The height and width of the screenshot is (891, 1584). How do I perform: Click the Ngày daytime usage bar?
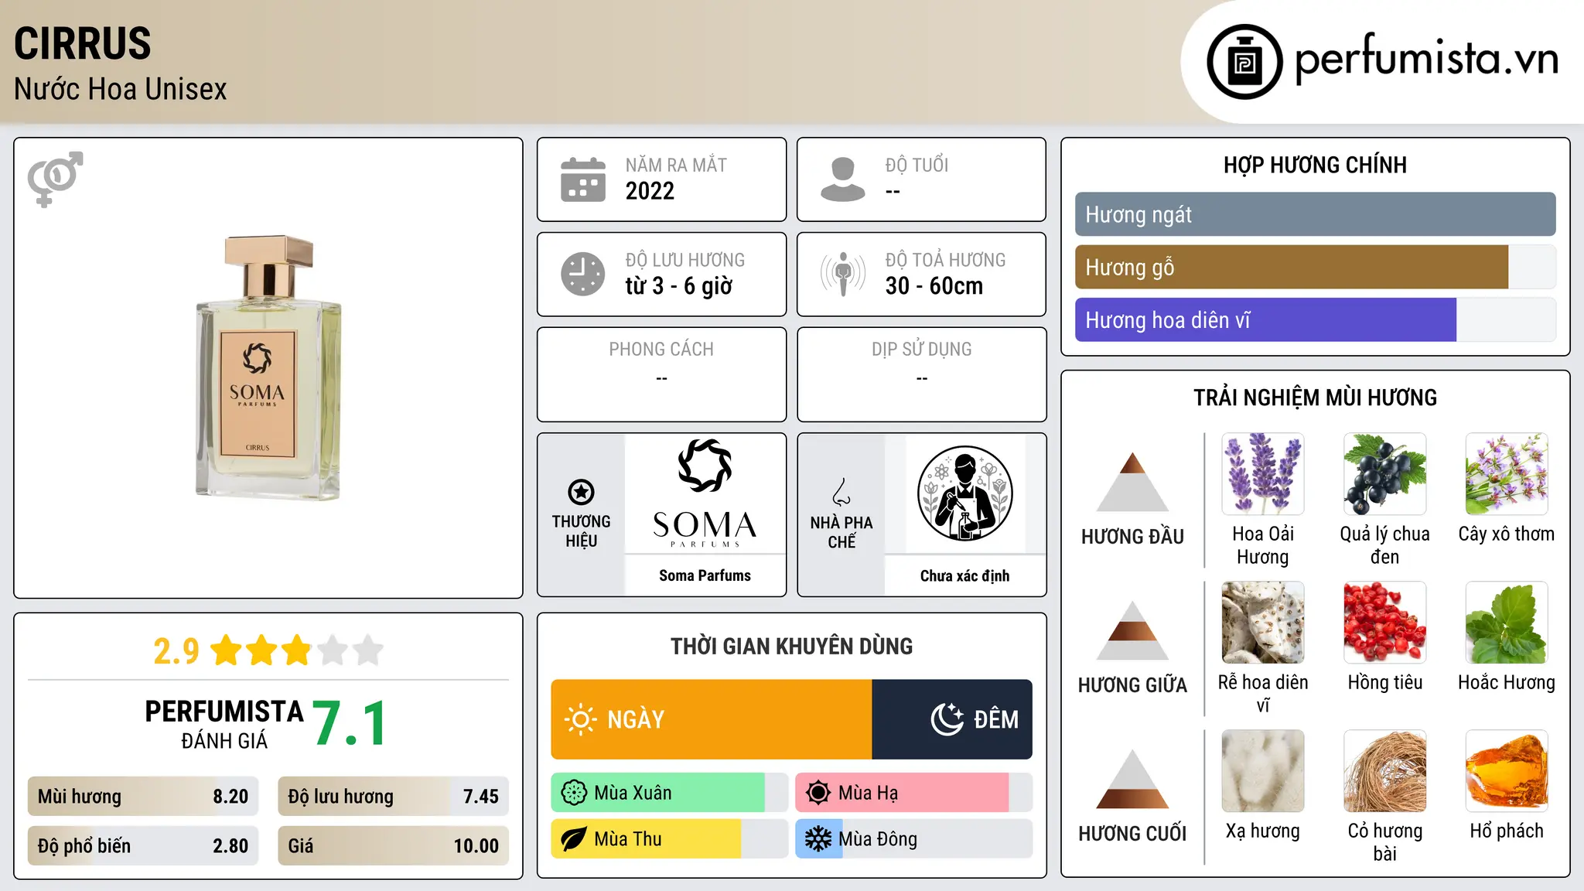(712, 719)
